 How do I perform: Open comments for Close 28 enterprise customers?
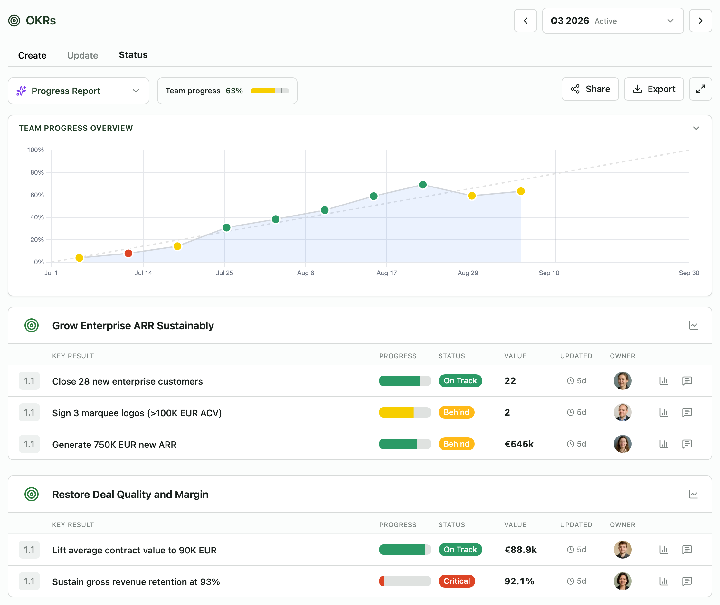(687, 381)
